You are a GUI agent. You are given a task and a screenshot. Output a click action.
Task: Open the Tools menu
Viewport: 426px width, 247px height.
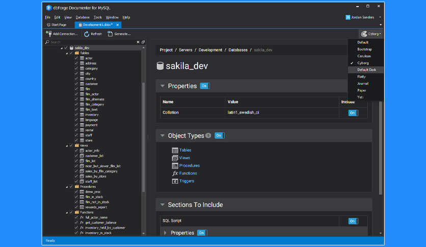point(97,17)
